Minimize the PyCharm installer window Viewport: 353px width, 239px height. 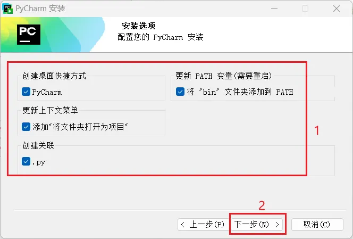coord(274,9)
